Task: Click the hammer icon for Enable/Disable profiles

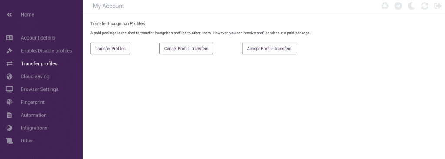Action: [x=10, y=50]
